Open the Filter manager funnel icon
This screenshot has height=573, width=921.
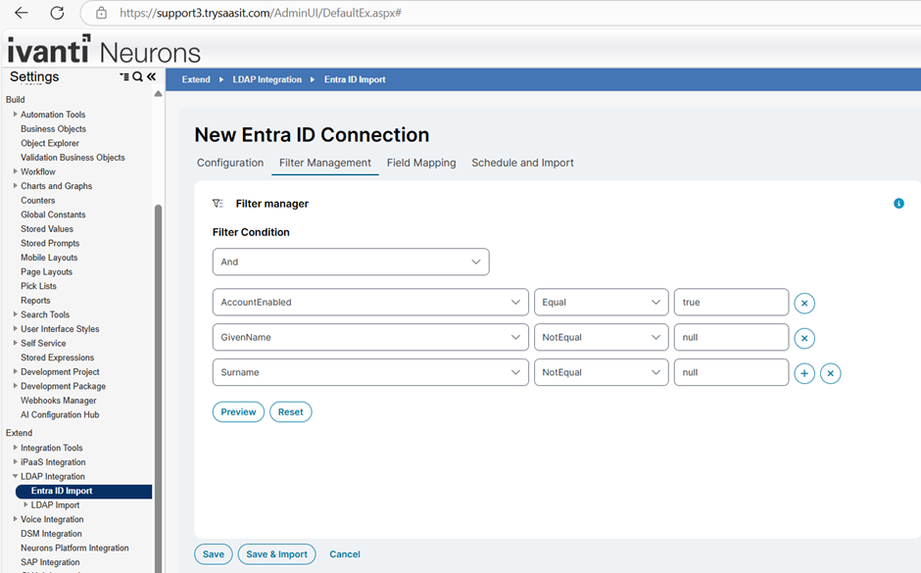pyautogui.click(x=219, y=203)
